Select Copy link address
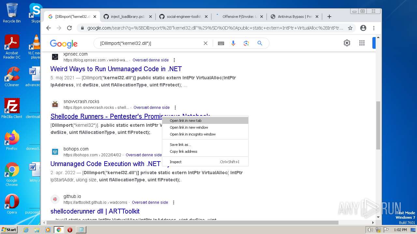 point(205,151)
